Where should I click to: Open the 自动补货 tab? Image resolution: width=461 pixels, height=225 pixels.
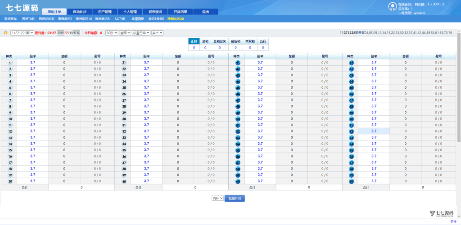pyautogui.click(x=79, y=12)
